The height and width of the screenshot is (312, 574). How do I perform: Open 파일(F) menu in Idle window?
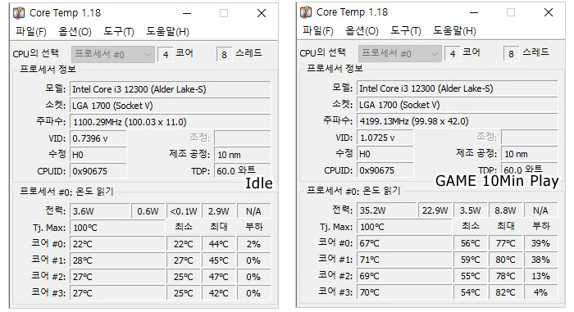(x=31, y=31)
